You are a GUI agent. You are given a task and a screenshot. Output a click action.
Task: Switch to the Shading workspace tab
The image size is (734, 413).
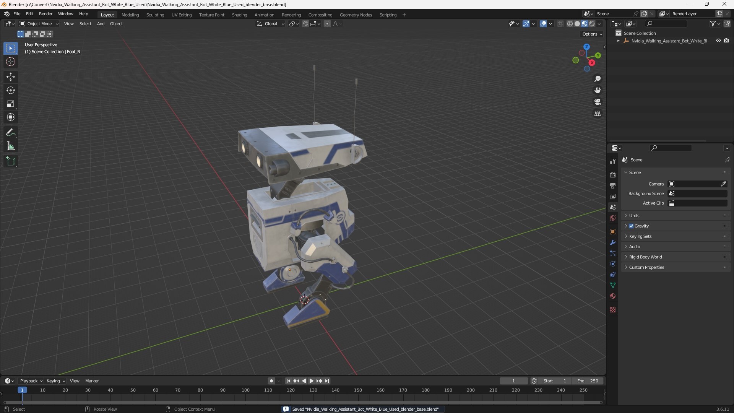[x=239, y=15]
